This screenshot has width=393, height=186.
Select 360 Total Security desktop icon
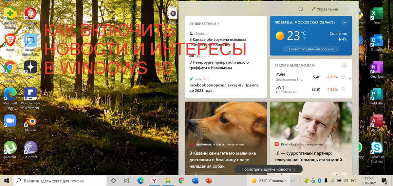(10, 18)
